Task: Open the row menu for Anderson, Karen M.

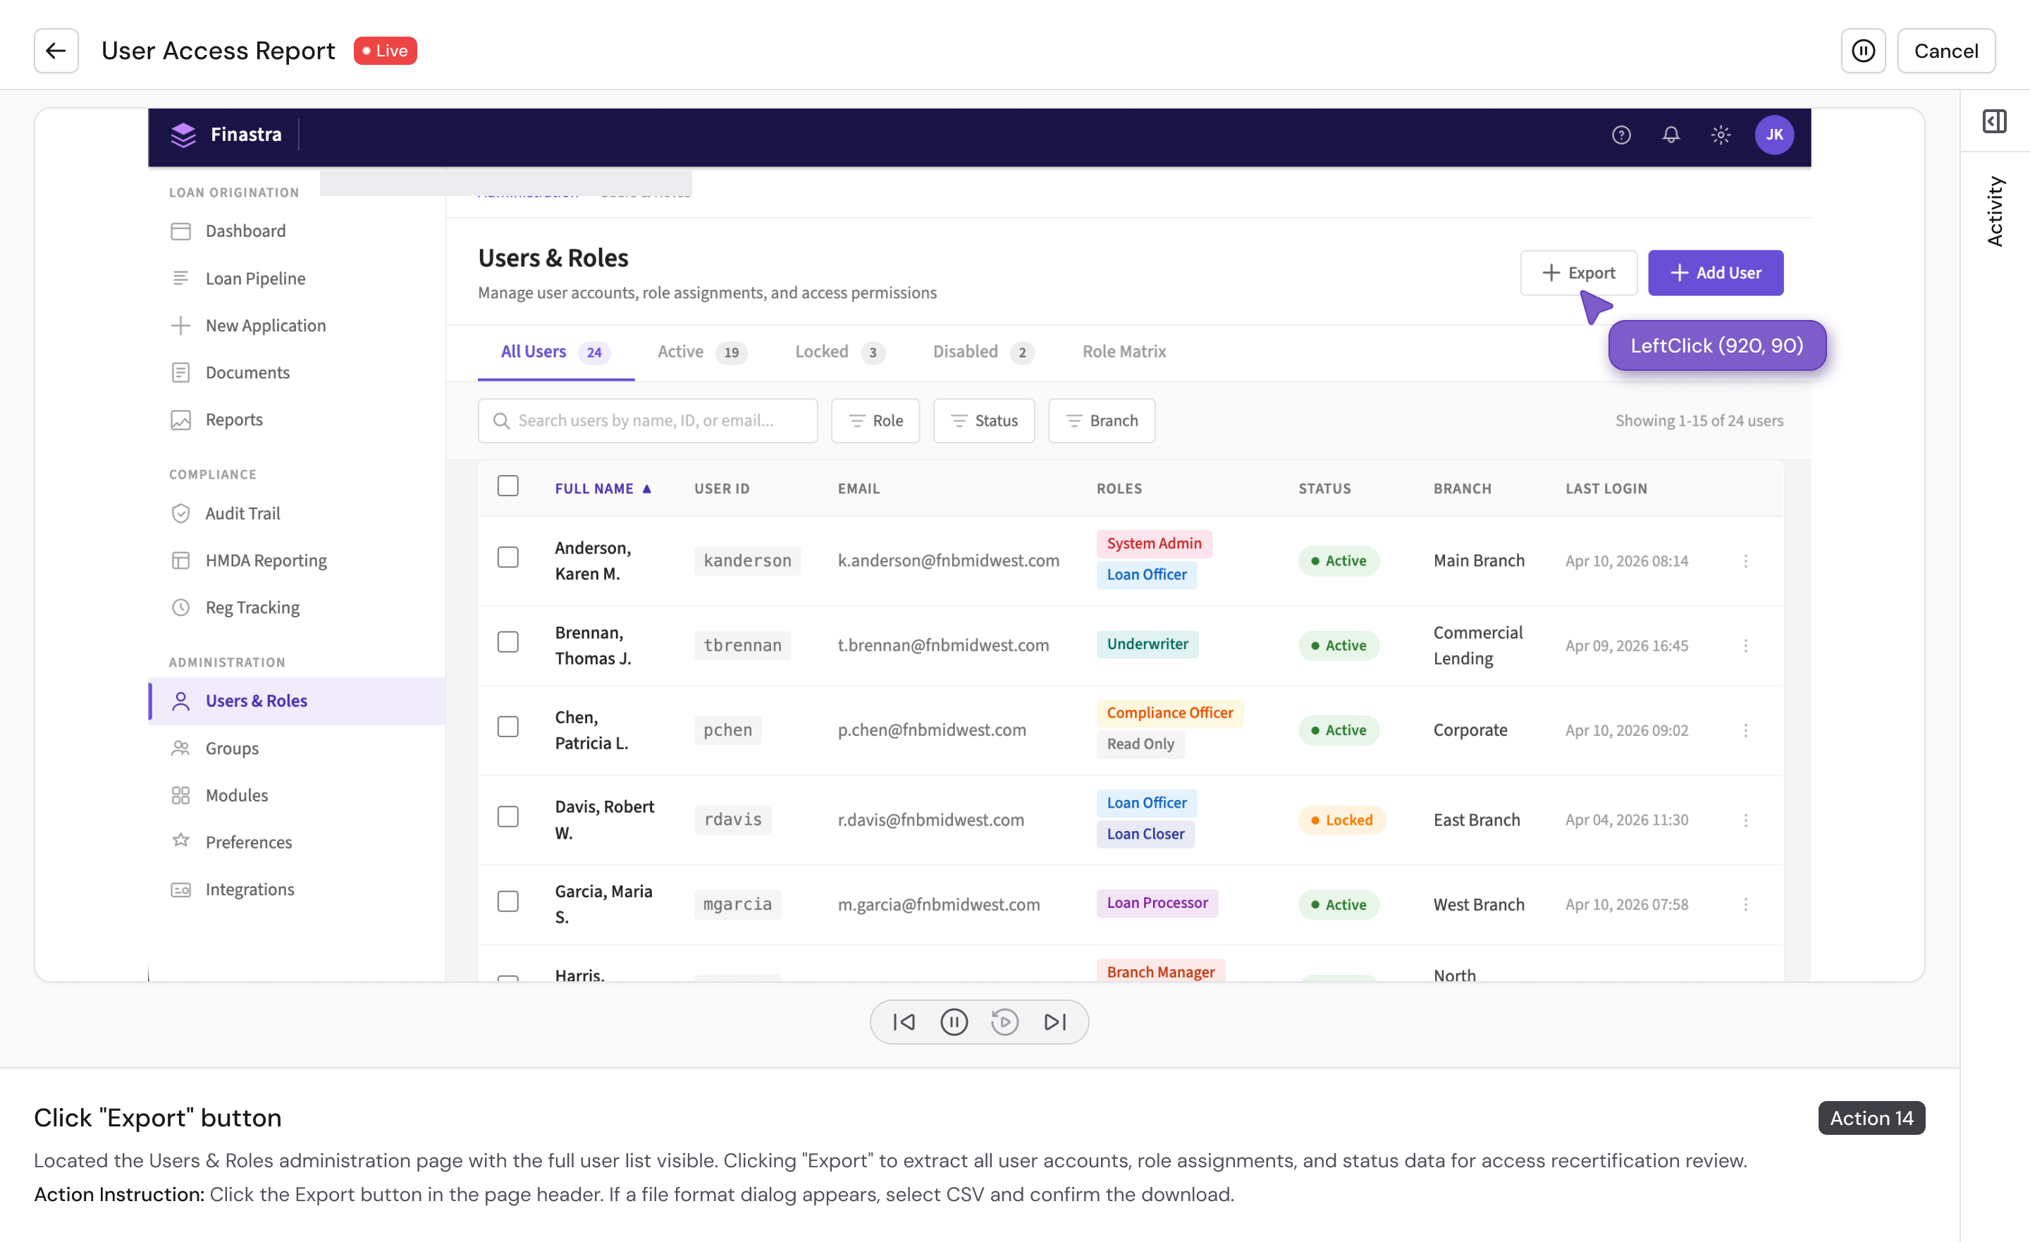Action: [x=1745, y=561]
